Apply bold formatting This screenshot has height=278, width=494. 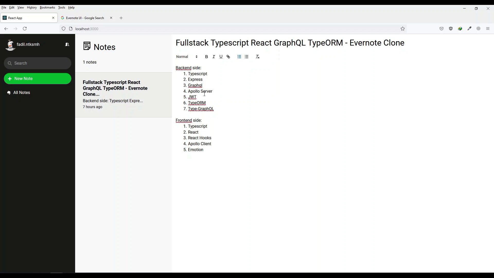[207, 57]
